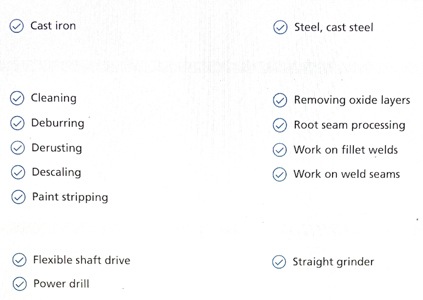Screen dimensions: 423x300
Task: Click the Straight grinder text label
Action: pos(333,262)
